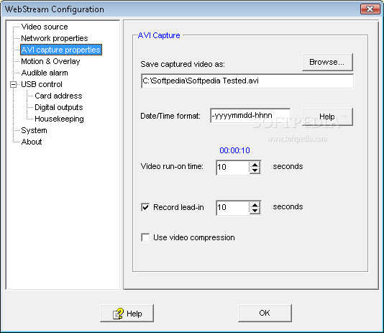Select Motion & Overlay settings

pyautogui.click(x=50, y=61)
